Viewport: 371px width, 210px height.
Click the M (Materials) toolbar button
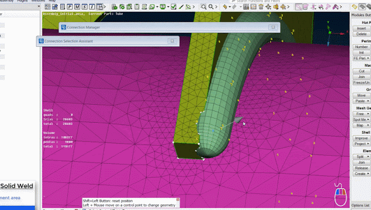click(77, 7)
